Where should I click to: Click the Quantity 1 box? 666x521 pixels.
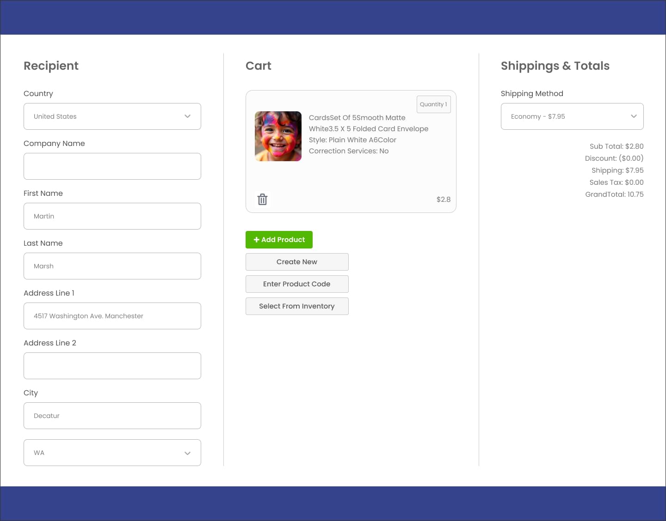pyautogui.click(x=434, y=104)
